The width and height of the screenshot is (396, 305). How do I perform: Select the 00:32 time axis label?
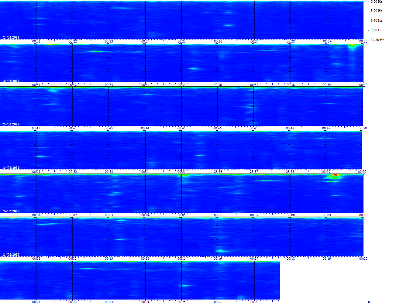tap(72, 85)
